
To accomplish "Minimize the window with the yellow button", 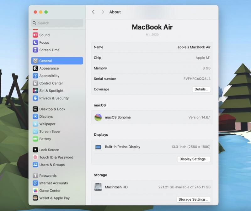I will [41, 12].
